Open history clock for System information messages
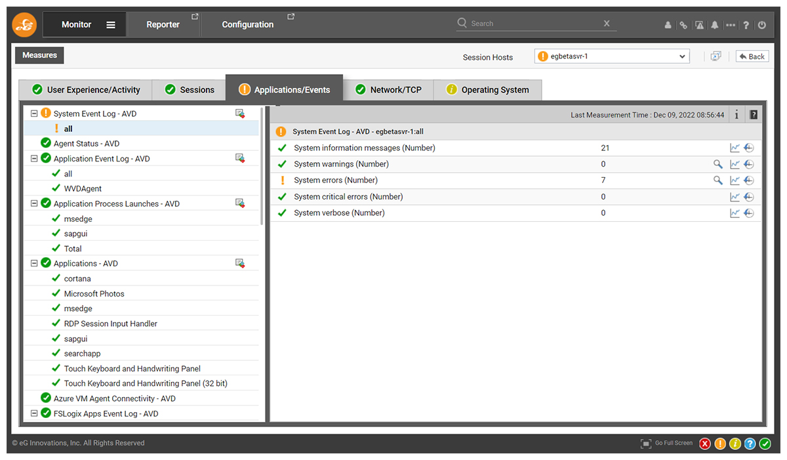The height and width of the screenshot is (460, 787). [749, 148]
